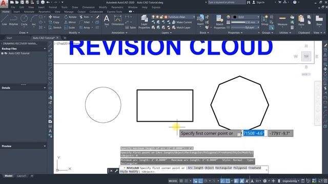Expand the Layers panel dropdown
The height and width of the screenshot is (184, 328).
point(167,33)
